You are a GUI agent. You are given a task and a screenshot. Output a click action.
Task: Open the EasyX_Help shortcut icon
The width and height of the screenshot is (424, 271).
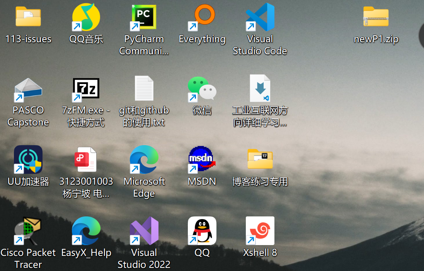(86, 231)
